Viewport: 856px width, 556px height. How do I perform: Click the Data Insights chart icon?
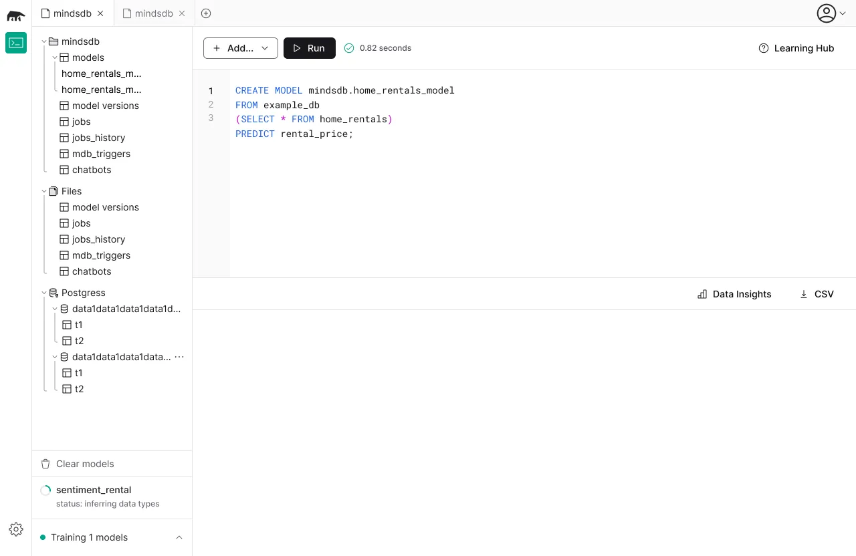tap(702, 294)
